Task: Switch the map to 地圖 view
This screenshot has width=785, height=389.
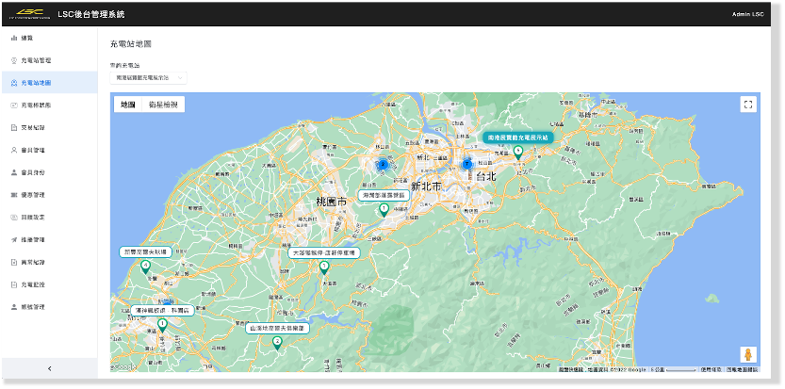Action: tap(128, 105)
